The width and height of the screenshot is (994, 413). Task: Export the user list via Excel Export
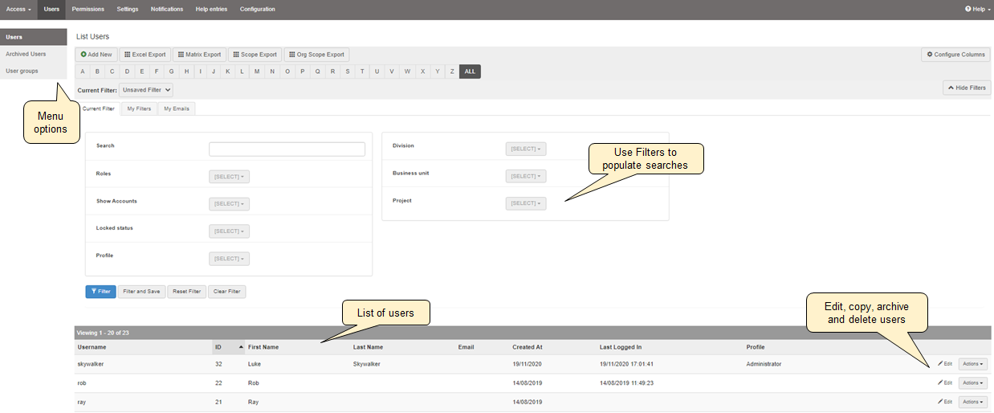pyautogui.click(x=145, y=55)
